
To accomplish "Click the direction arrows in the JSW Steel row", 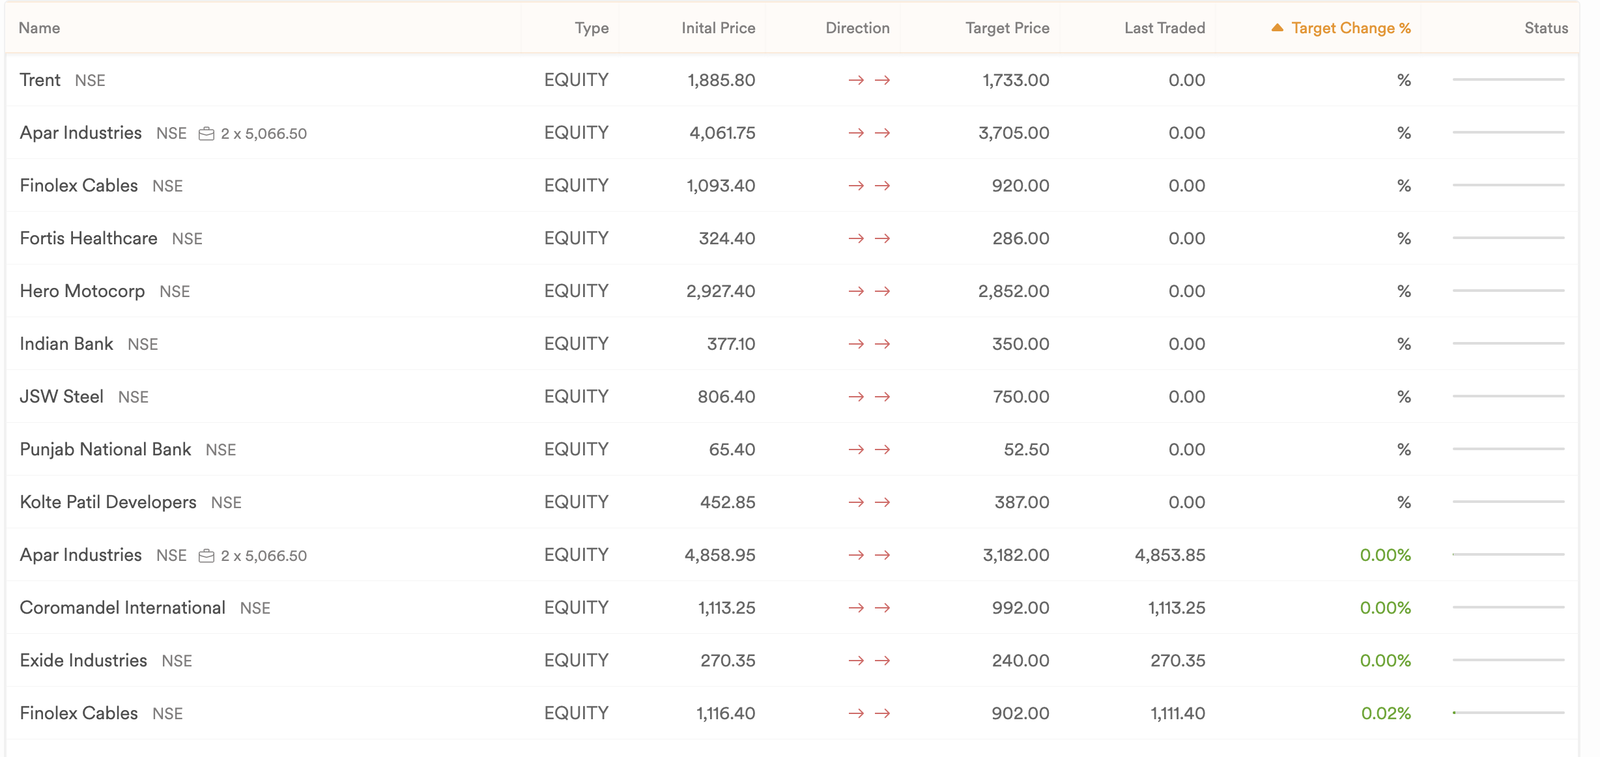I will [869, 397].
